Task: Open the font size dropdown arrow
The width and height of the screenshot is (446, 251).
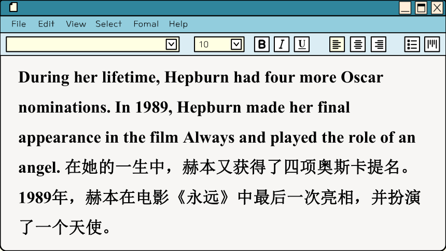Action: click(236, 45)
